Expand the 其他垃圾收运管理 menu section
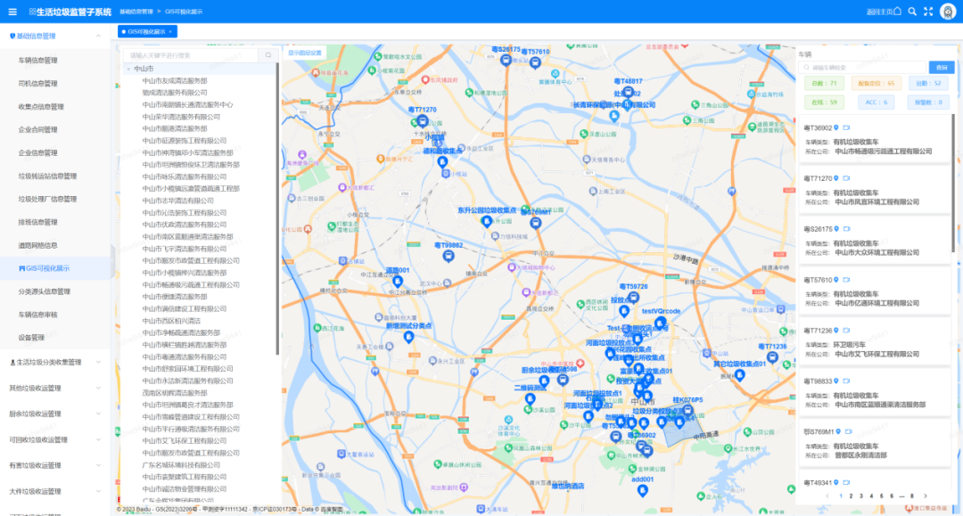 click(x=98, y=389)
